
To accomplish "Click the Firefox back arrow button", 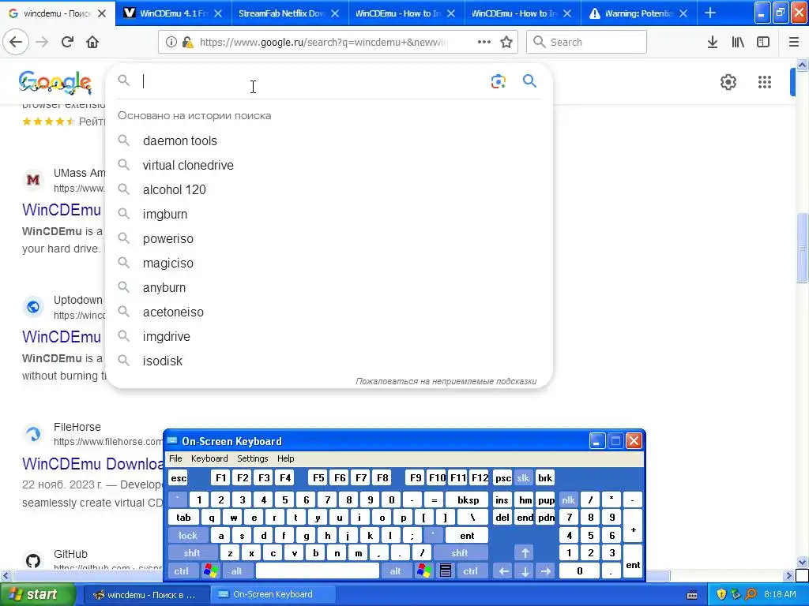I will pyautogui.click(x=16, y=42).
